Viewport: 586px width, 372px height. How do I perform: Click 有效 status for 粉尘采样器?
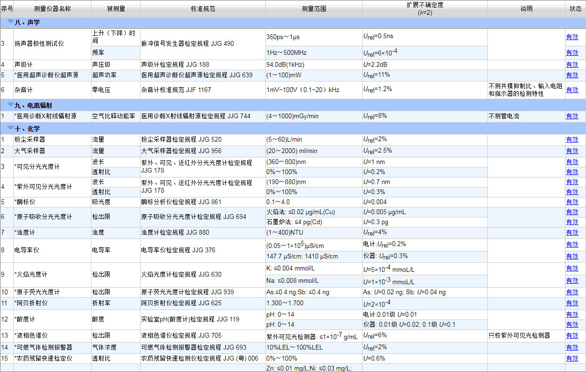point(572,140)
